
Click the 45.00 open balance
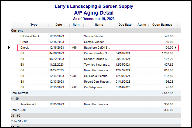(169, 87)
